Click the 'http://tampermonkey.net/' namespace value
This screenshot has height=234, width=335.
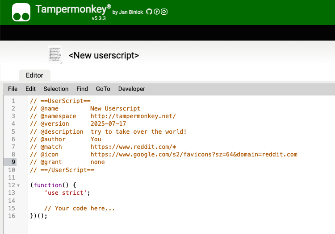(x=133, y=116)
